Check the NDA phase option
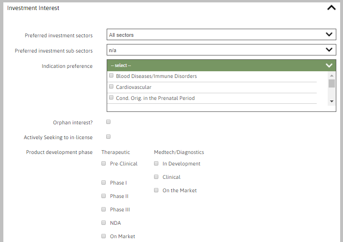This screenshot has height=242, width=343. coord(104,223)
